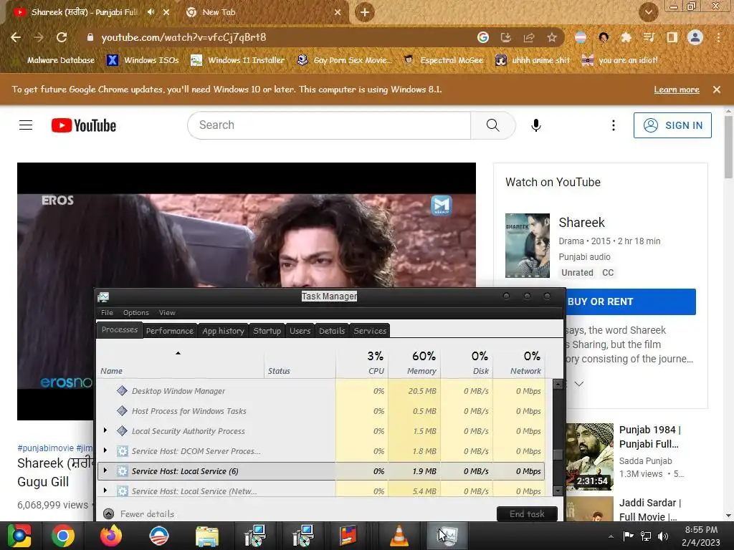Open the Punjab 1984 video thumbnail

click(x=590, y=456)
